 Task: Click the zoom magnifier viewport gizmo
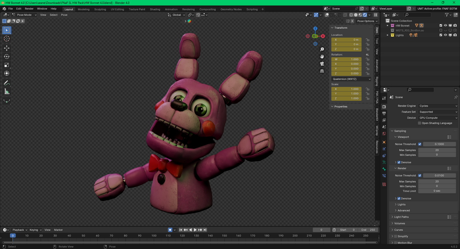tap(322, 49)
